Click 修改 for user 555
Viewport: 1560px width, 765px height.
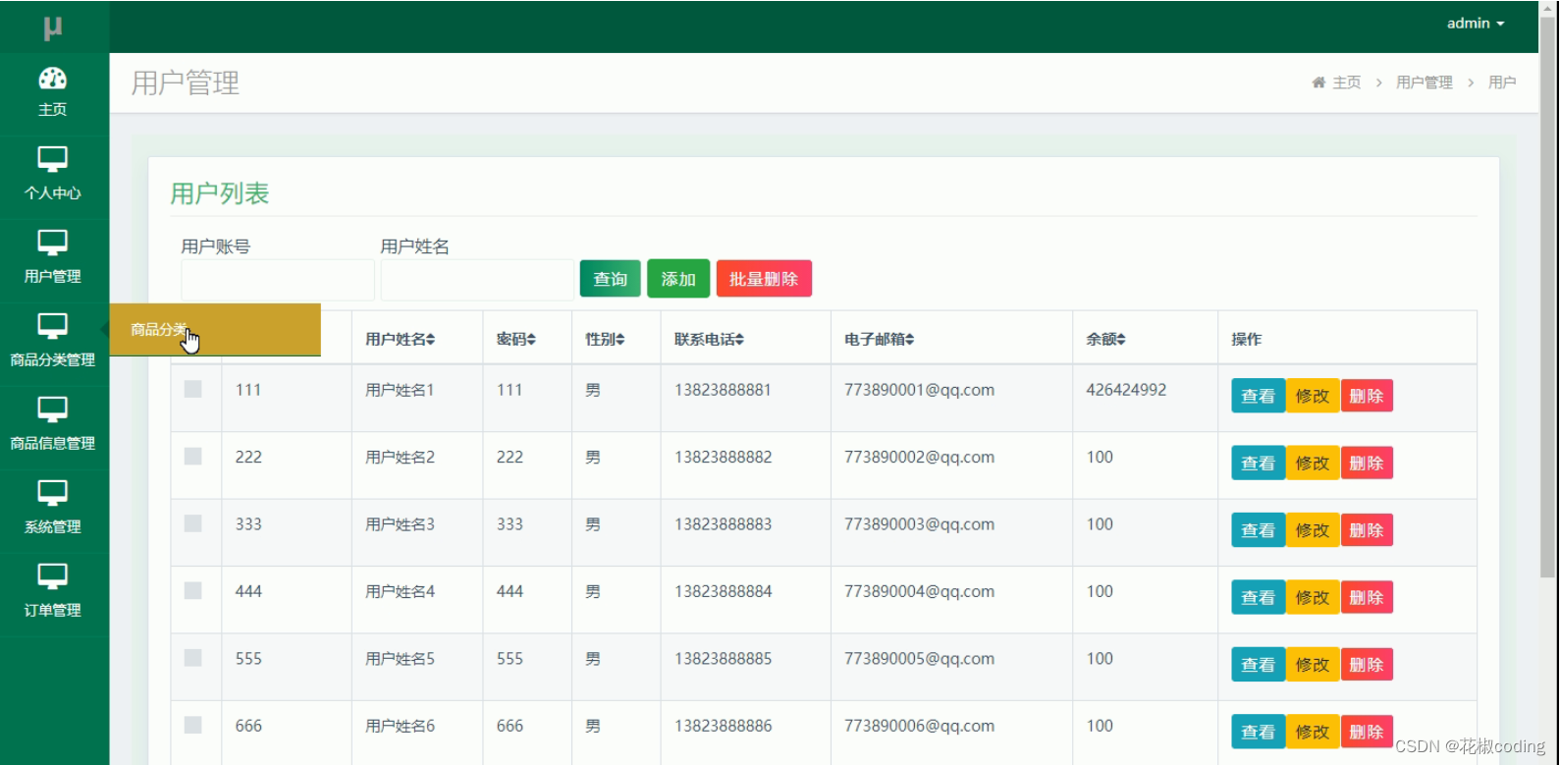click(x=1313, y=664)
